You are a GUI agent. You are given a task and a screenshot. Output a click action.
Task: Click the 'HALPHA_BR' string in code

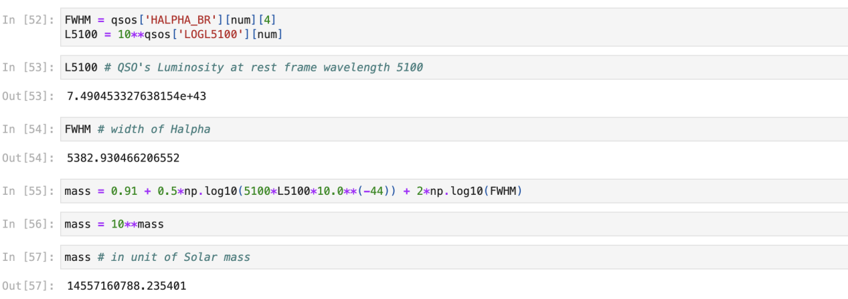pos(179,20)
